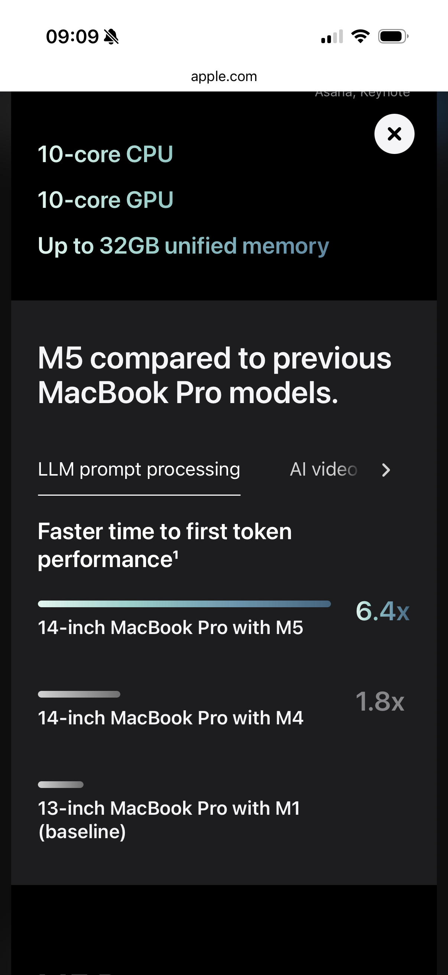Image resolution: width=448 pixels, height=975 pixels.
Task: Tap the battery indicator icon
Action: [x=393, y=36]
